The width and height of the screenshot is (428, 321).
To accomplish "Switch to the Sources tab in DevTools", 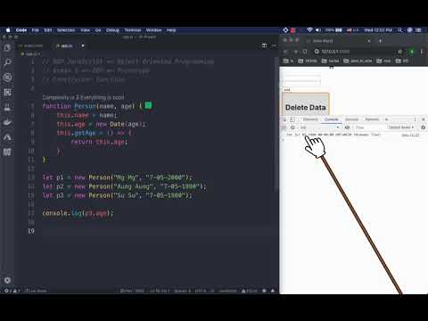I will pos(351,119).
